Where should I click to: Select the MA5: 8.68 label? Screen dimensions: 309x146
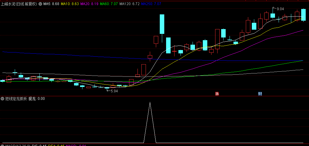[x=51, y=4]
